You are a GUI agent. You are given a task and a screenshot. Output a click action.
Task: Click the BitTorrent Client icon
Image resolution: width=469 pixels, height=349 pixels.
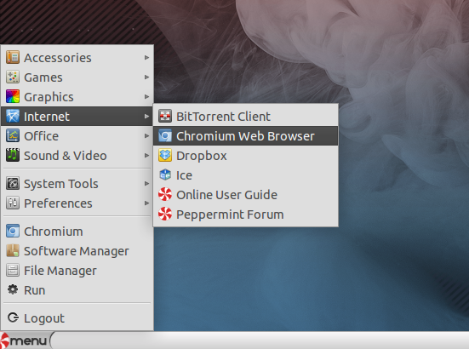coord(165,117)
